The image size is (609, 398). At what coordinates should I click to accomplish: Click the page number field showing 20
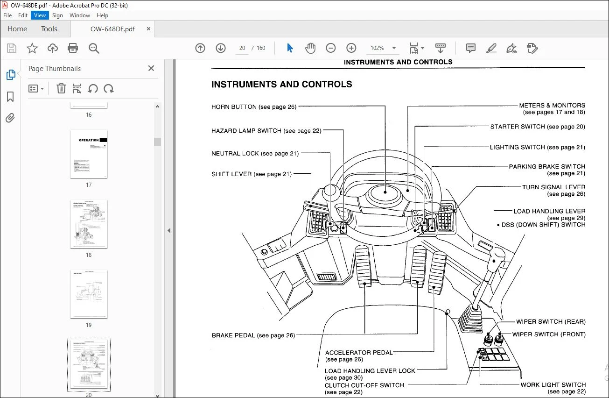click(242, 48)
